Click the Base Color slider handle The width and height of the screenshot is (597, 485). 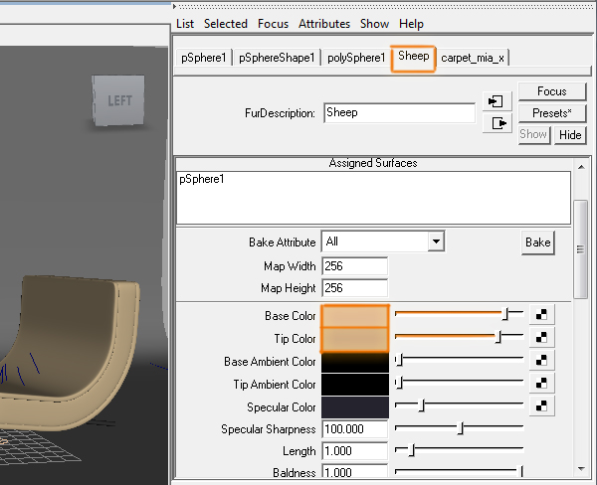click(505, 314)
